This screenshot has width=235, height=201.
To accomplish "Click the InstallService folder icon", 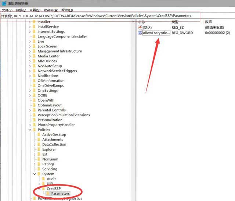I will (34, 27).
